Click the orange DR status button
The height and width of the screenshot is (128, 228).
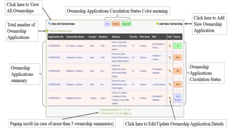(178, 71)
